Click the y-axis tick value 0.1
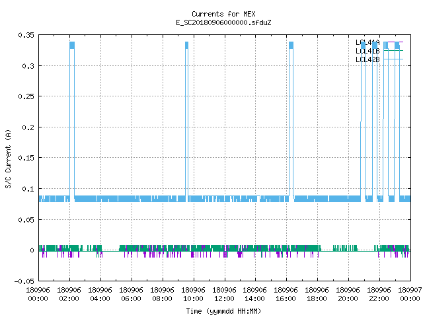Image resolution: width=423 pixels, height=317 pixels. (x=28, y=189)
